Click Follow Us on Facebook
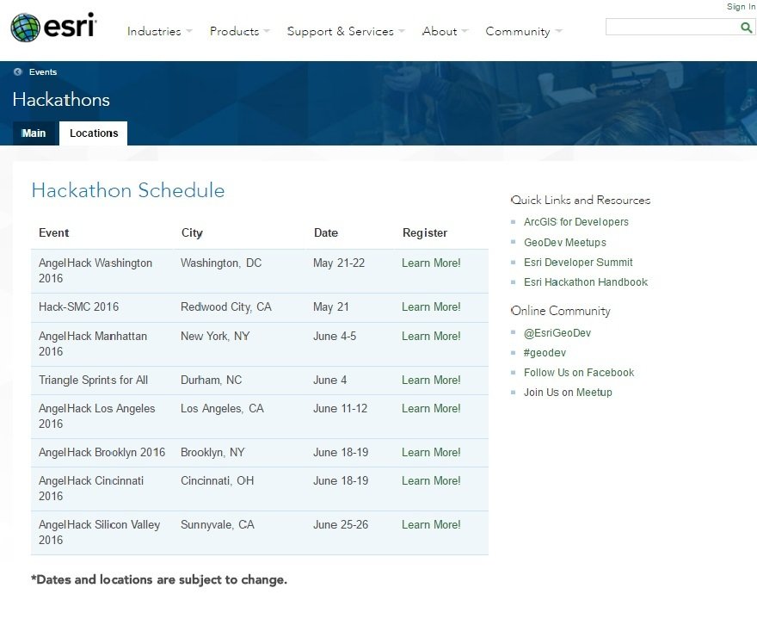Viewport: 757px width, 625px height. (579, 373)
